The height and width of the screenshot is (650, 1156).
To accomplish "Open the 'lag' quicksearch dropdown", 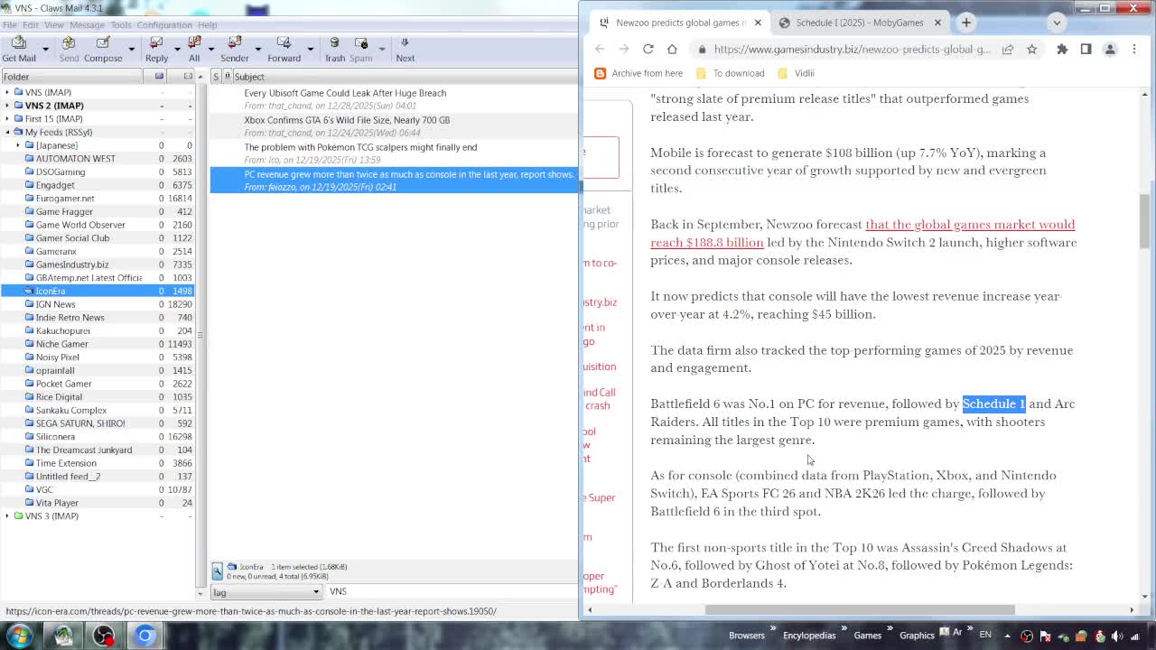I will (316, 592).
